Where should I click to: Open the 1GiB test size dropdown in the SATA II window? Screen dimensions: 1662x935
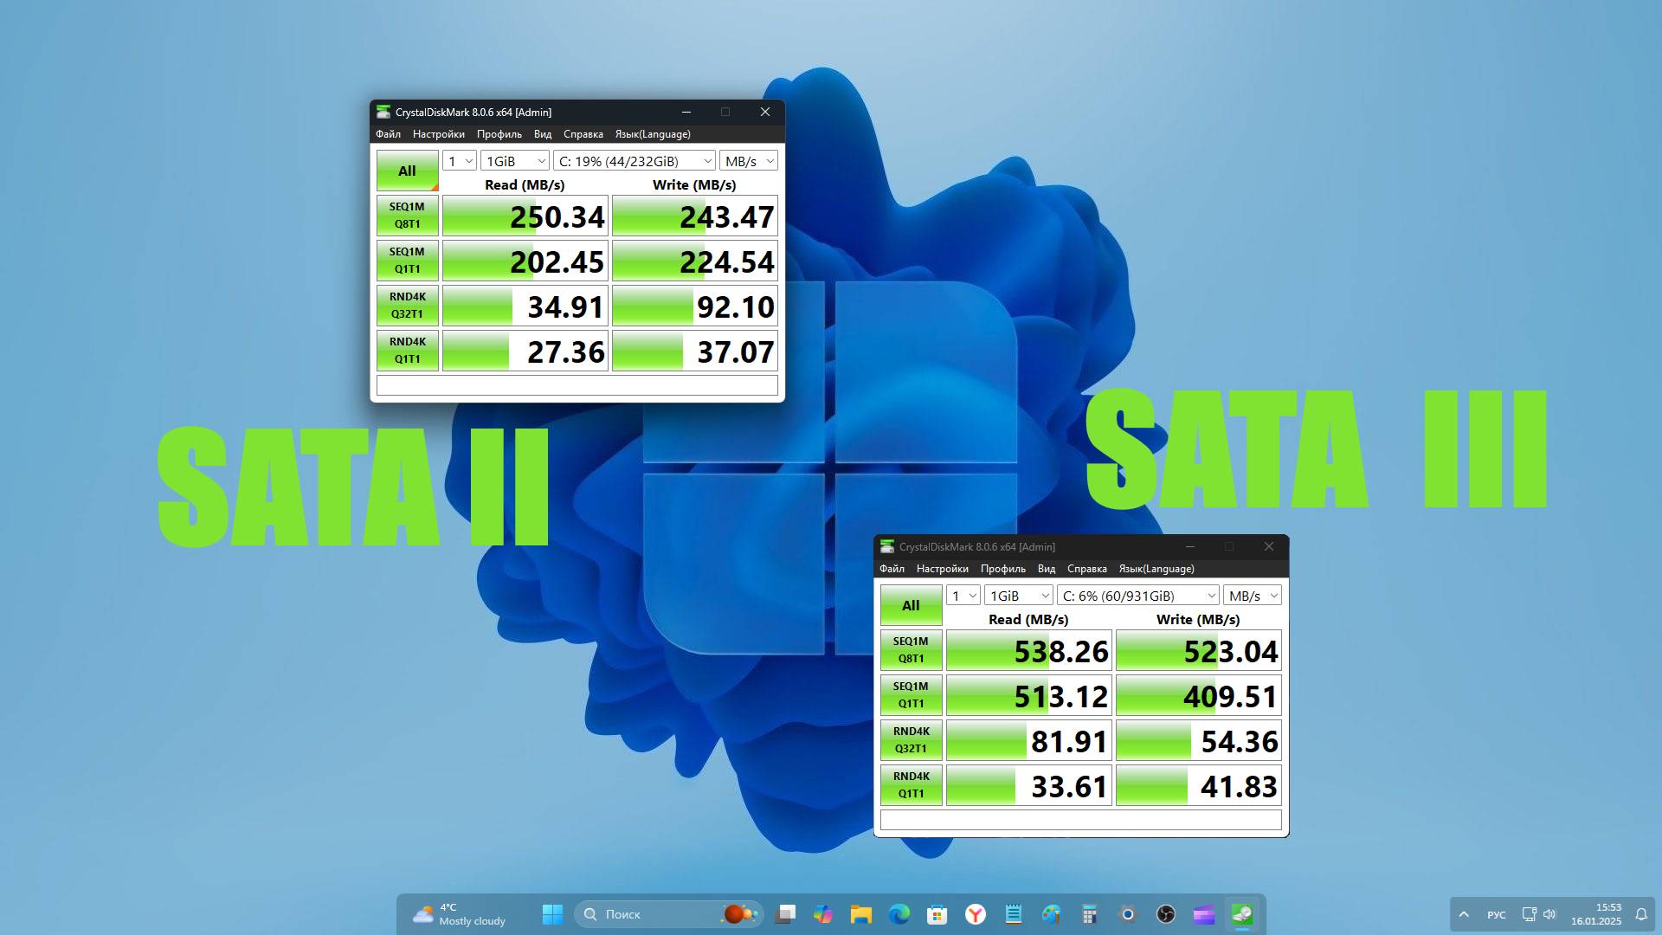[513, 160]
